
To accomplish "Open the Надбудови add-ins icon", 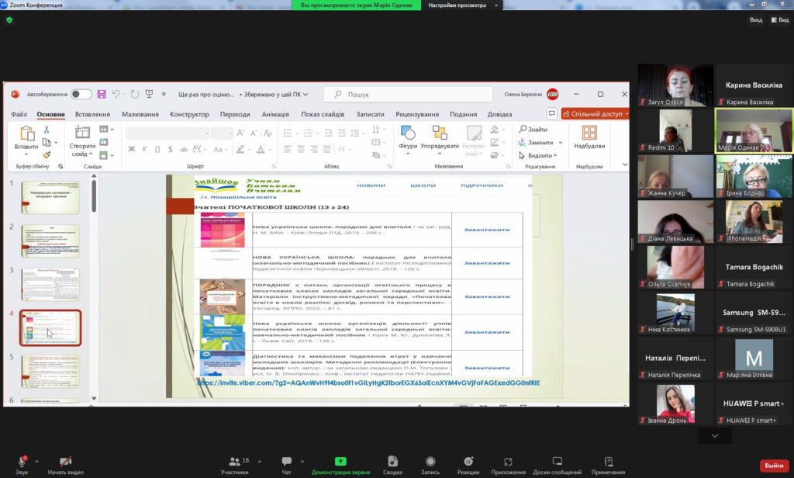I will point(589,137).
